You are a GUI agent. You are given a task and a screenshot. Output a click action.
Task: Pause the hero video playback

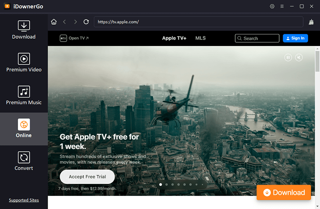point(288,58)
